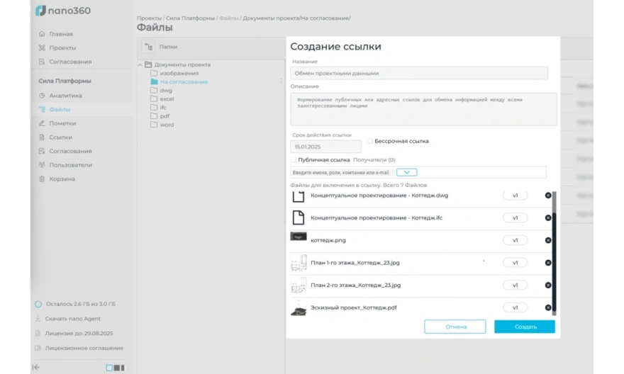Click the Скачать nano Agent download icon
Image resolution: width=624 pixels, height=374 pixels.
(x=38, y=319)
